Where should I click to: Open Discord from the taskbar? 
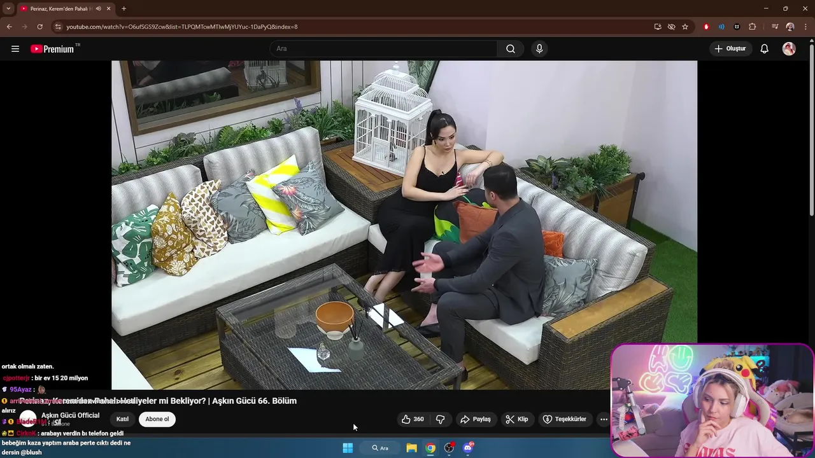[468, 448]
